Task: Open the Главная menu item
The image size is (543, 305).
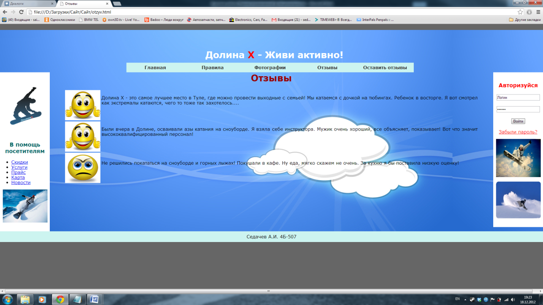Action: click(x=155, y=68)
